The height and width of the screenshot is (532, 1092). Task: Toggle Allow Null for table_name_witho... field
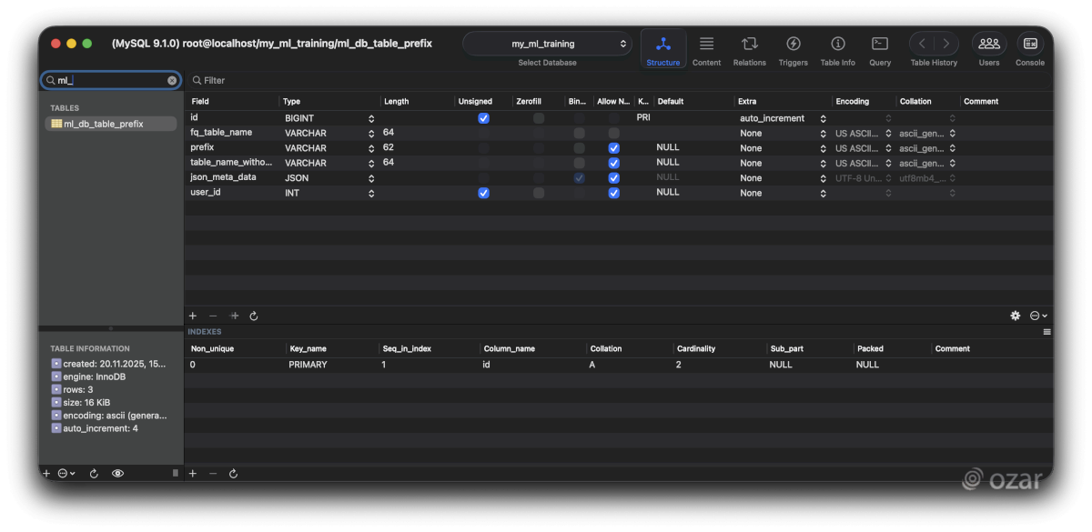613,163
